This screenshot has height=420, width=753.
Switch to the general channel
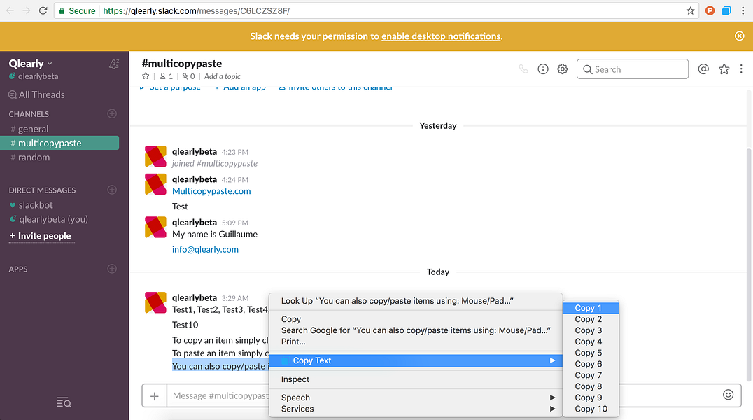tap(30, 129)
